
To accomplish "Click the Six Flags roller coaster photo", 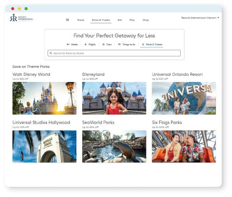I will point(184,146).
